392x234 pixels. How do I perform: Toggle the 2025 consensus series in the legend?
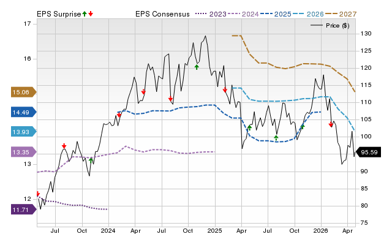(x=276, y=14)
